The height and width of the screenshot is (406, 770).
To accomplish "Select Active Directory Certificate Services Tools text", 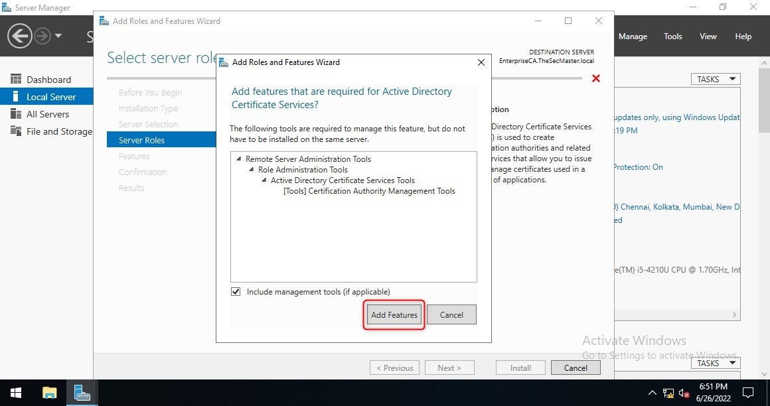I will tap(343, 180).
